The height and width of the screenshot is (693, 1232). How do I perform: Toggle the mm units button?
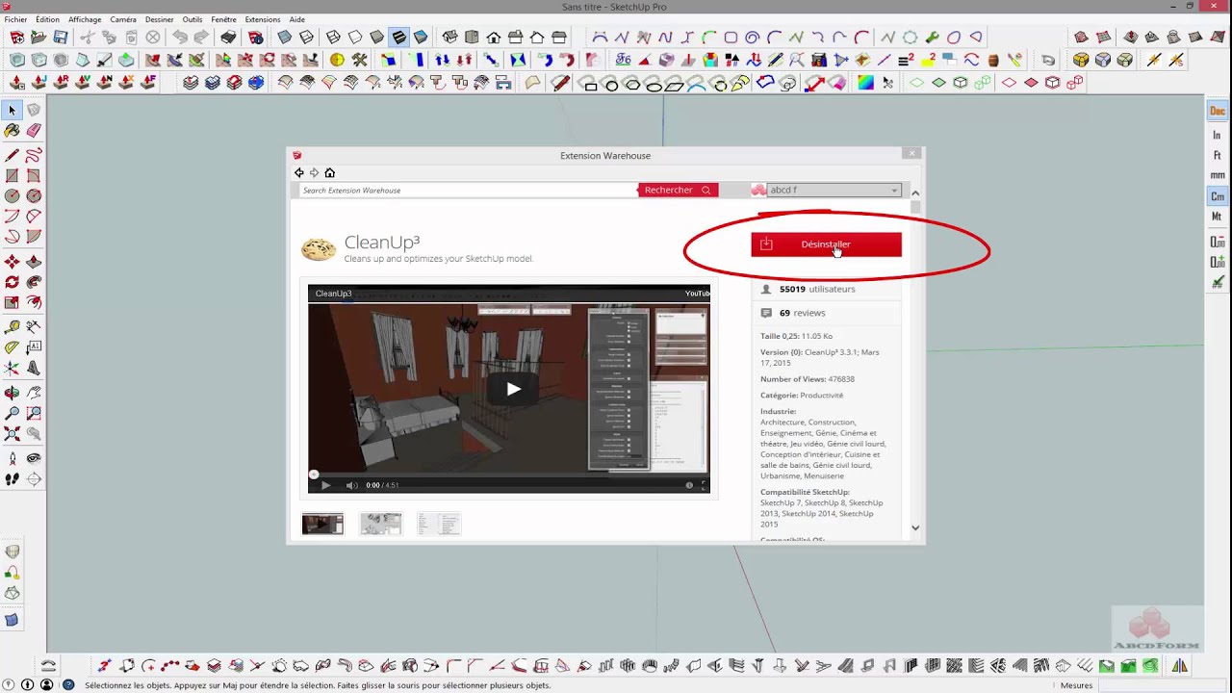coord(1218,176)
